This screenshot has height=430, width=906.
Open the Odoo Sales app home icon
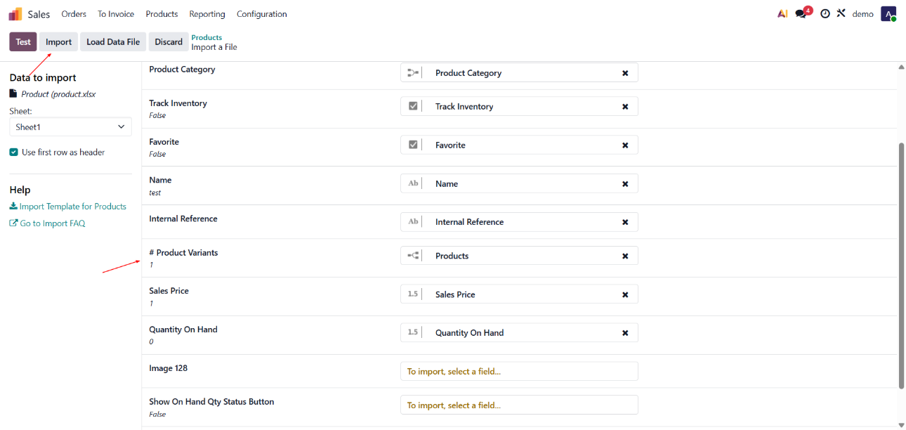pos(15,14)
